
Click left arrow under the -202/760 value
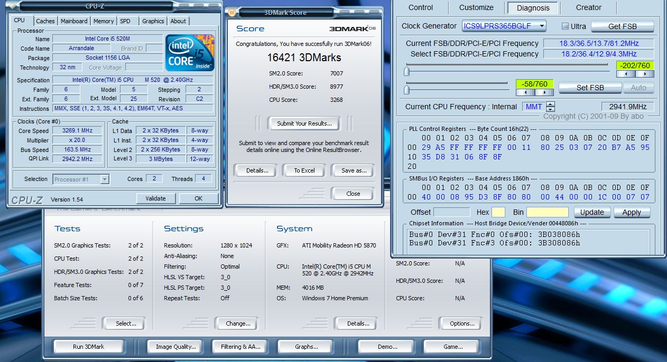point(625,74)
